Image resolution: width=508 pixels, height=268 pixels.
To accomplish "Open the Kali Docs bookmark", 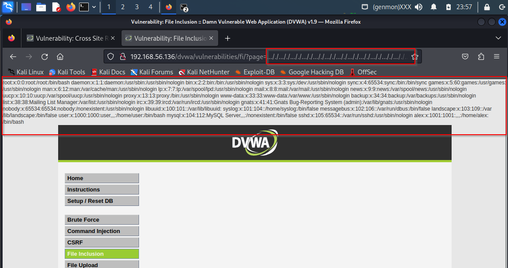I will [108, 72].
